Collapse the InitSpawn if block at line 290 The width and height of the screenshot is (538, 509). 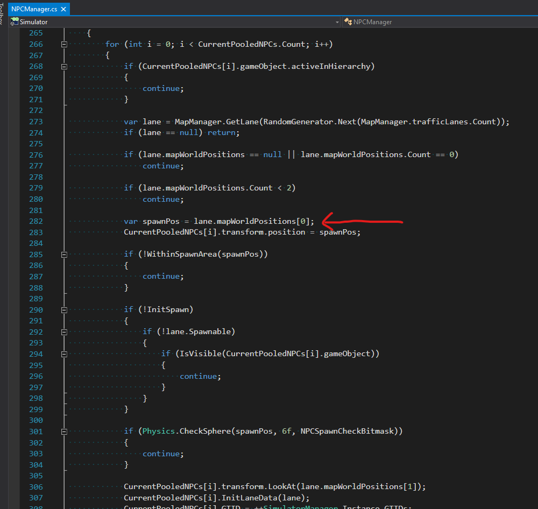tap(64, 310)
